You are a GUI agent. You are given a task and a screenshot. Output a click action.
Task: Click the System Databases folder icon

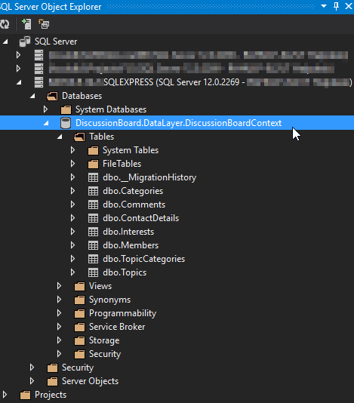(66, 109)
